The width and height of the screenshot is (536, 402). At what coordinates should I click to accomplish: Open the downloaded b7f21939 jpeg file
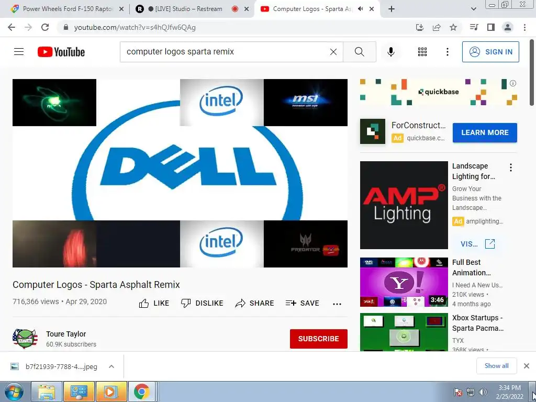coord(54,366)
